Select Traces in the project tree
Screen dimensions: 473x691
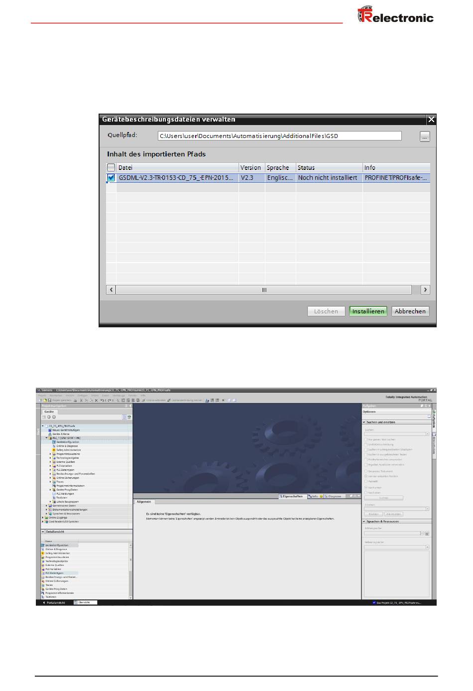click(x=60, y=482)
